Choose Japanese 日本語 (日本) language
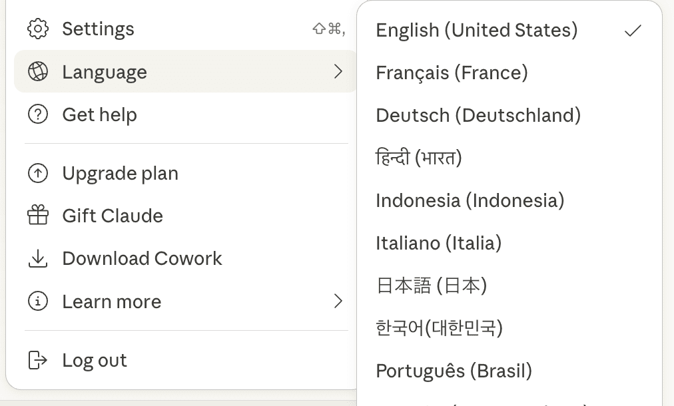 tap(432, 286)
